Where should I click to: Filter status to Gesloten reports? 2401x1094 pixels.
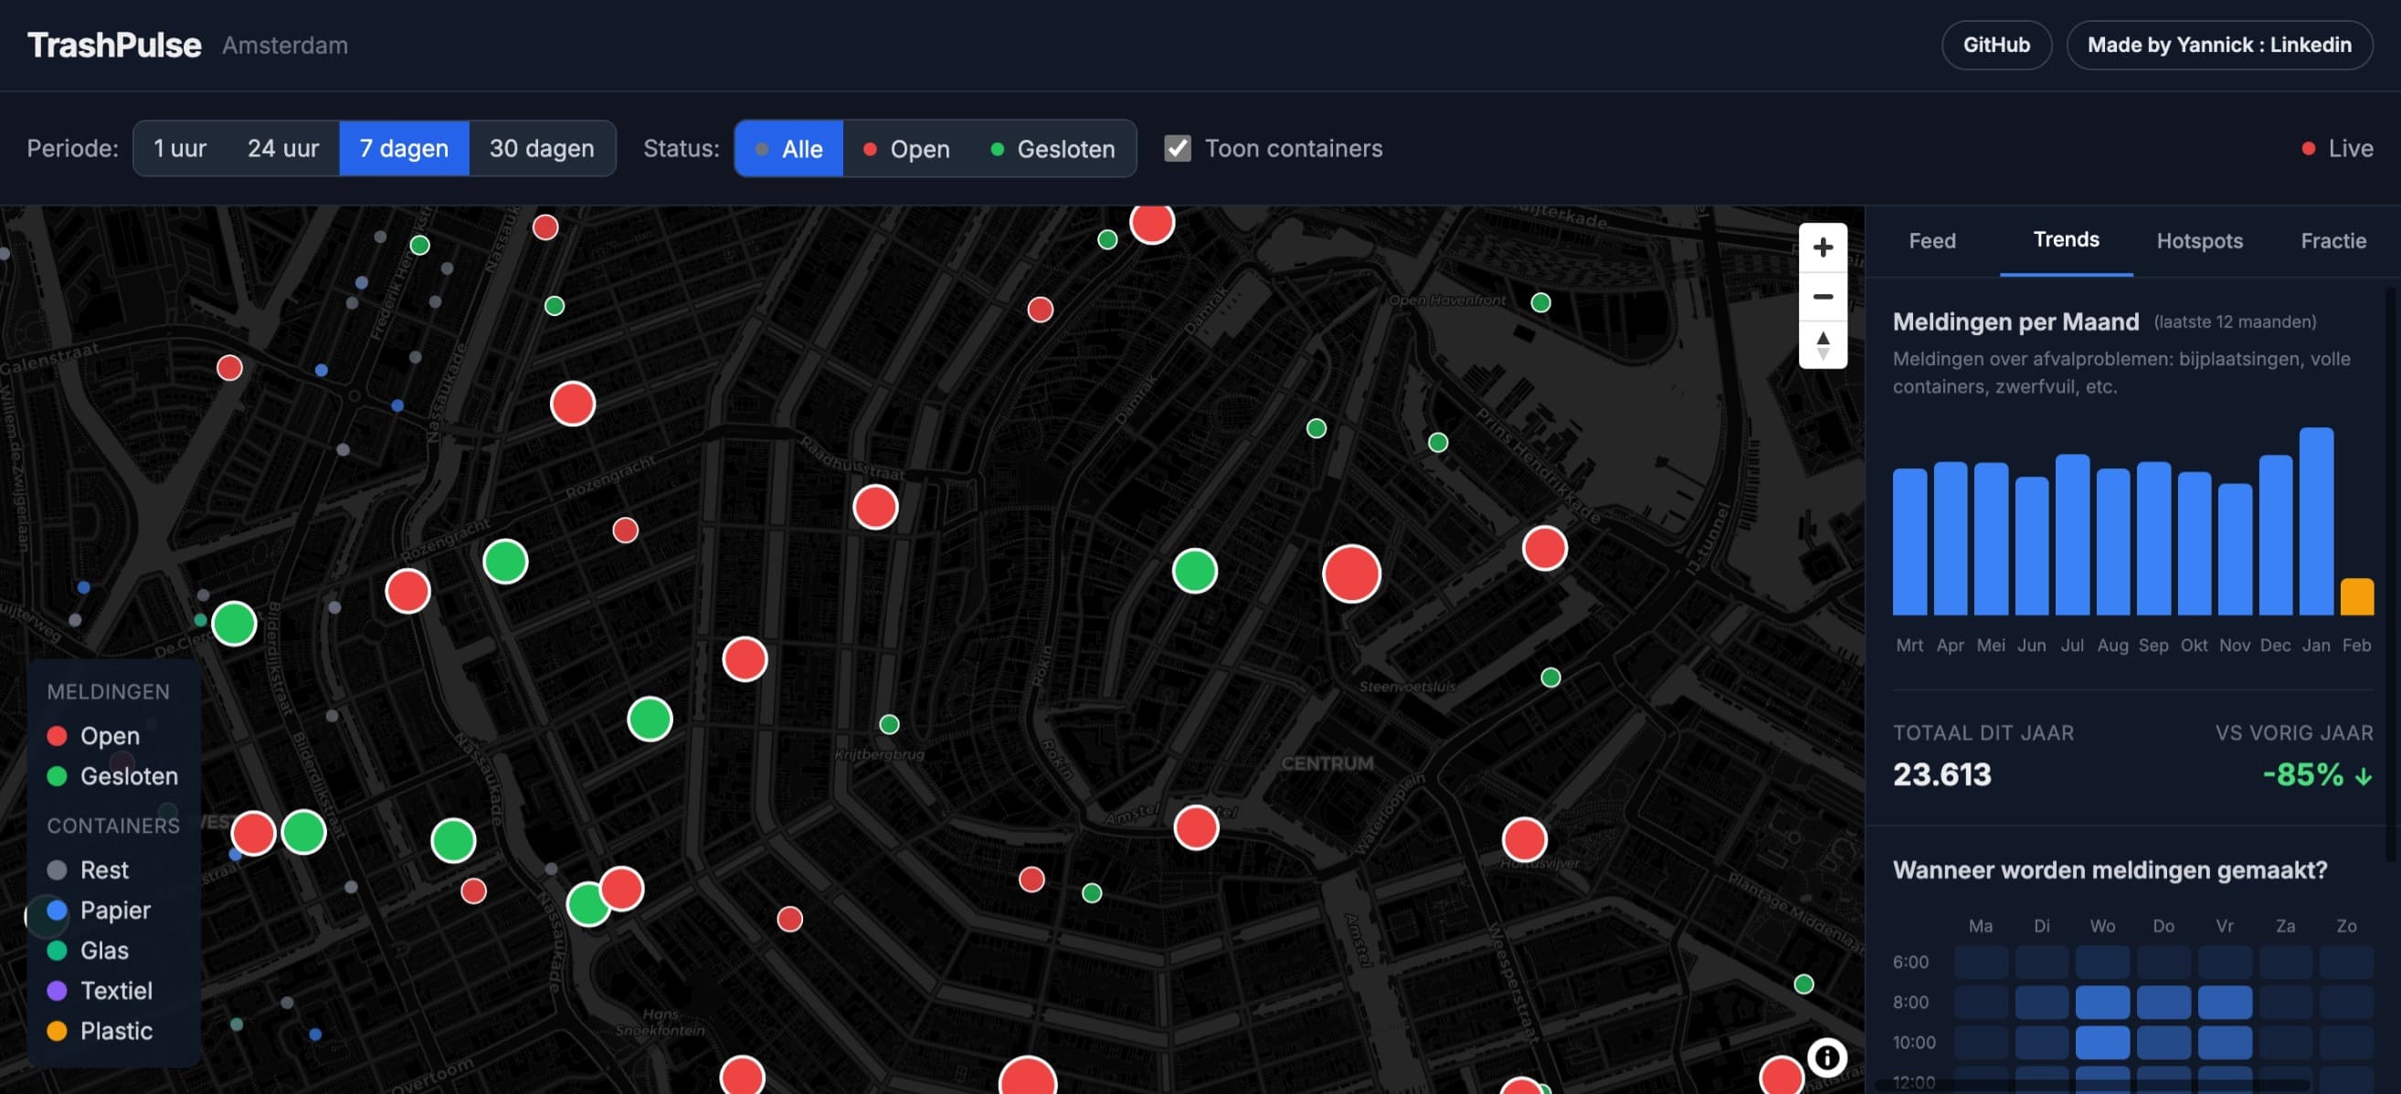(x=1052, y=149)
